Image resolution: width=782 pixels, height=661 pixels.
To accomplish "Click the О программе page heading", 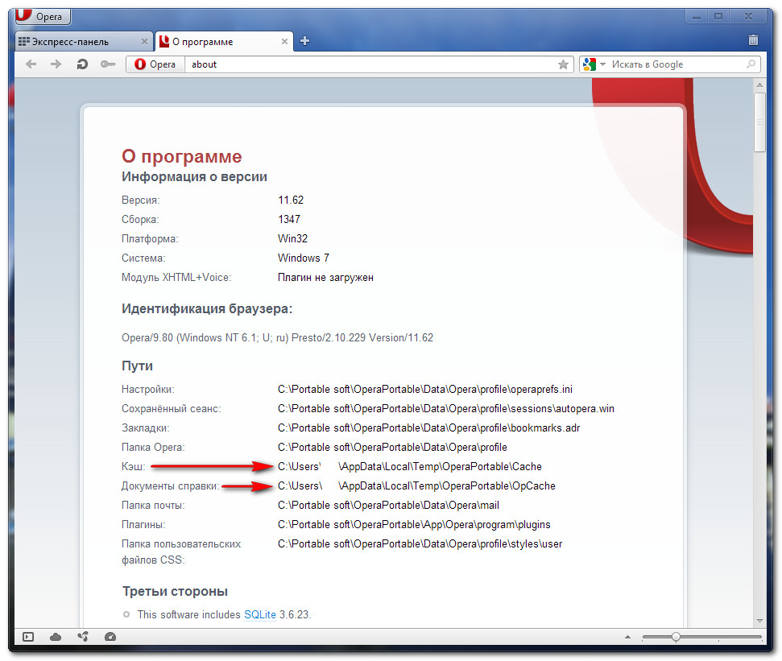I will [x=181, y=156].
